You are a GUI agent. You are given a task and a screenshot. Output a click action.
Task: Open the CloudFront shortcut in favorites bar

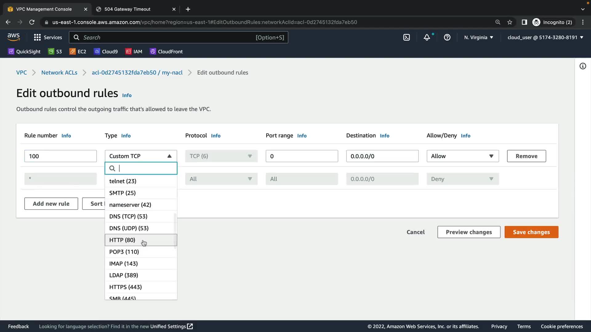[x=166, y=52]
